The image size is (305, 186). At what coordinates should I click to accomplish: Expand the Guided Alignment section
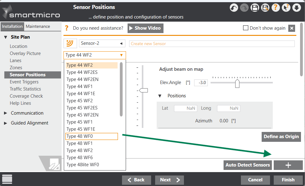6,123
